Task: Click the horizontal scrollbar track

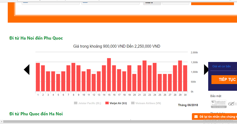Action: (120, 121)
